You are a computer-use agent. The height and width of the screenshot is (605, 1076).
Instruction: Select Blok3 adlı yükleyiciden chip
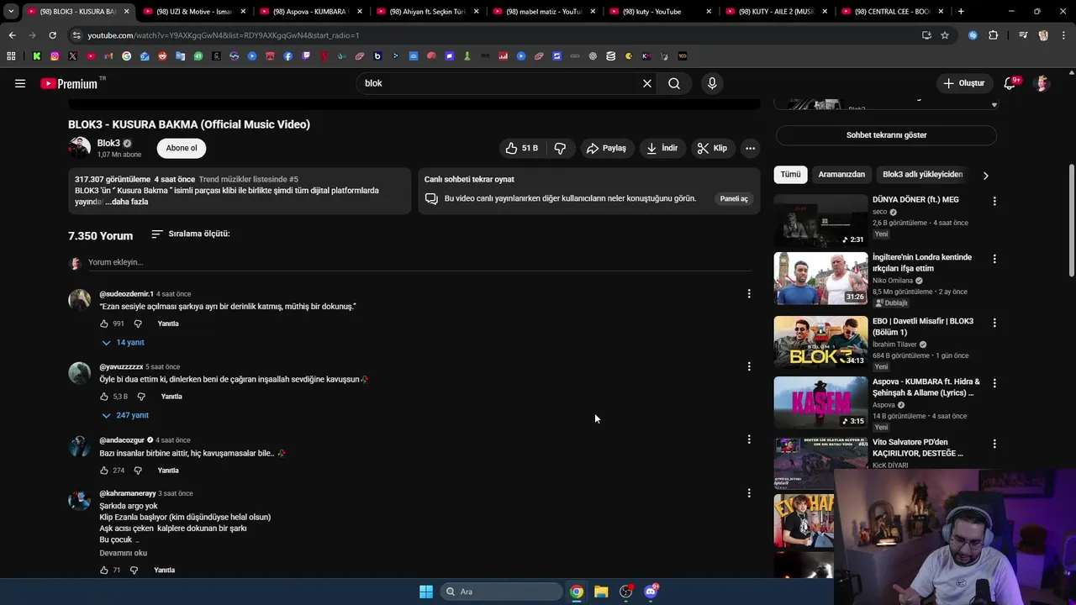pyautogui.click(x=922, y=174)
